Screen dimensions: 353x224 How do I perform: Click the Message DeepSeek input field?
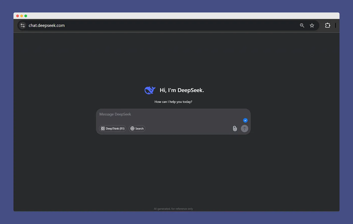pyautogui.click(x=151, y=114)
